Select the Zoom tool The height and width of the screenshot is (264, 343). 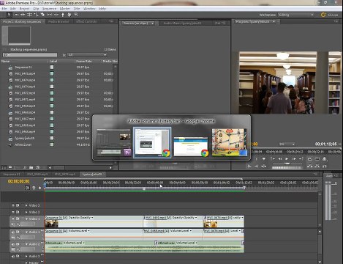[76, 15]
